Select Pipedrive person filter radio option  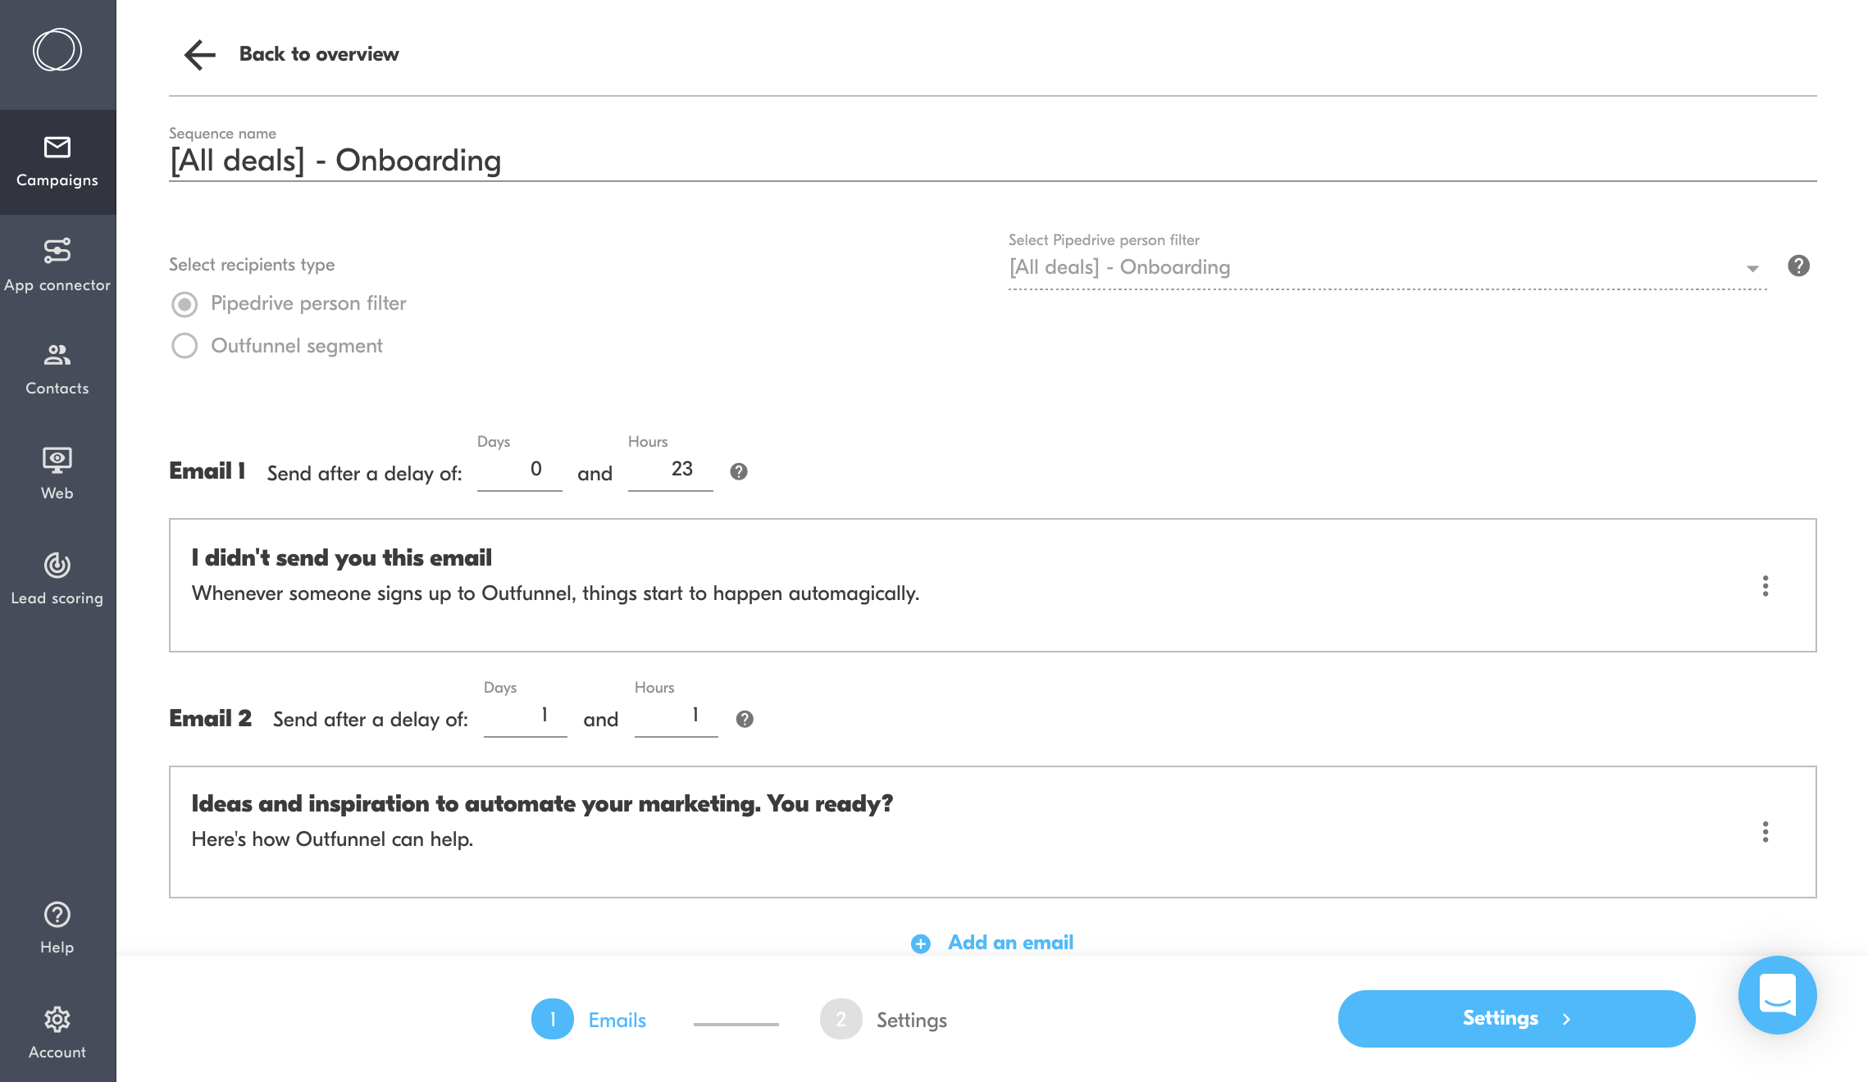click(x=185, y=304)
